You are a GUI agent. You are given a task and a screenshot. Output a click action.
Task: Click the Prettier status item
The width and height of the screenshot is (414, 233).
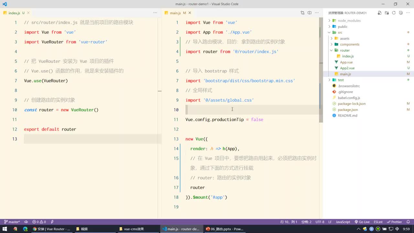coord(394,222)
